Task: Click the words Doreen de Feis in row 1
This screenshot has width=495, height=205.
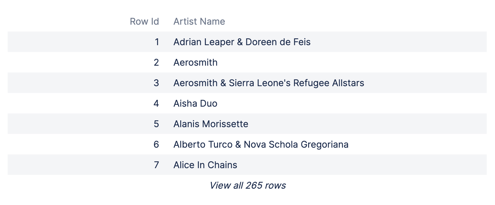Action: (278, 42)
